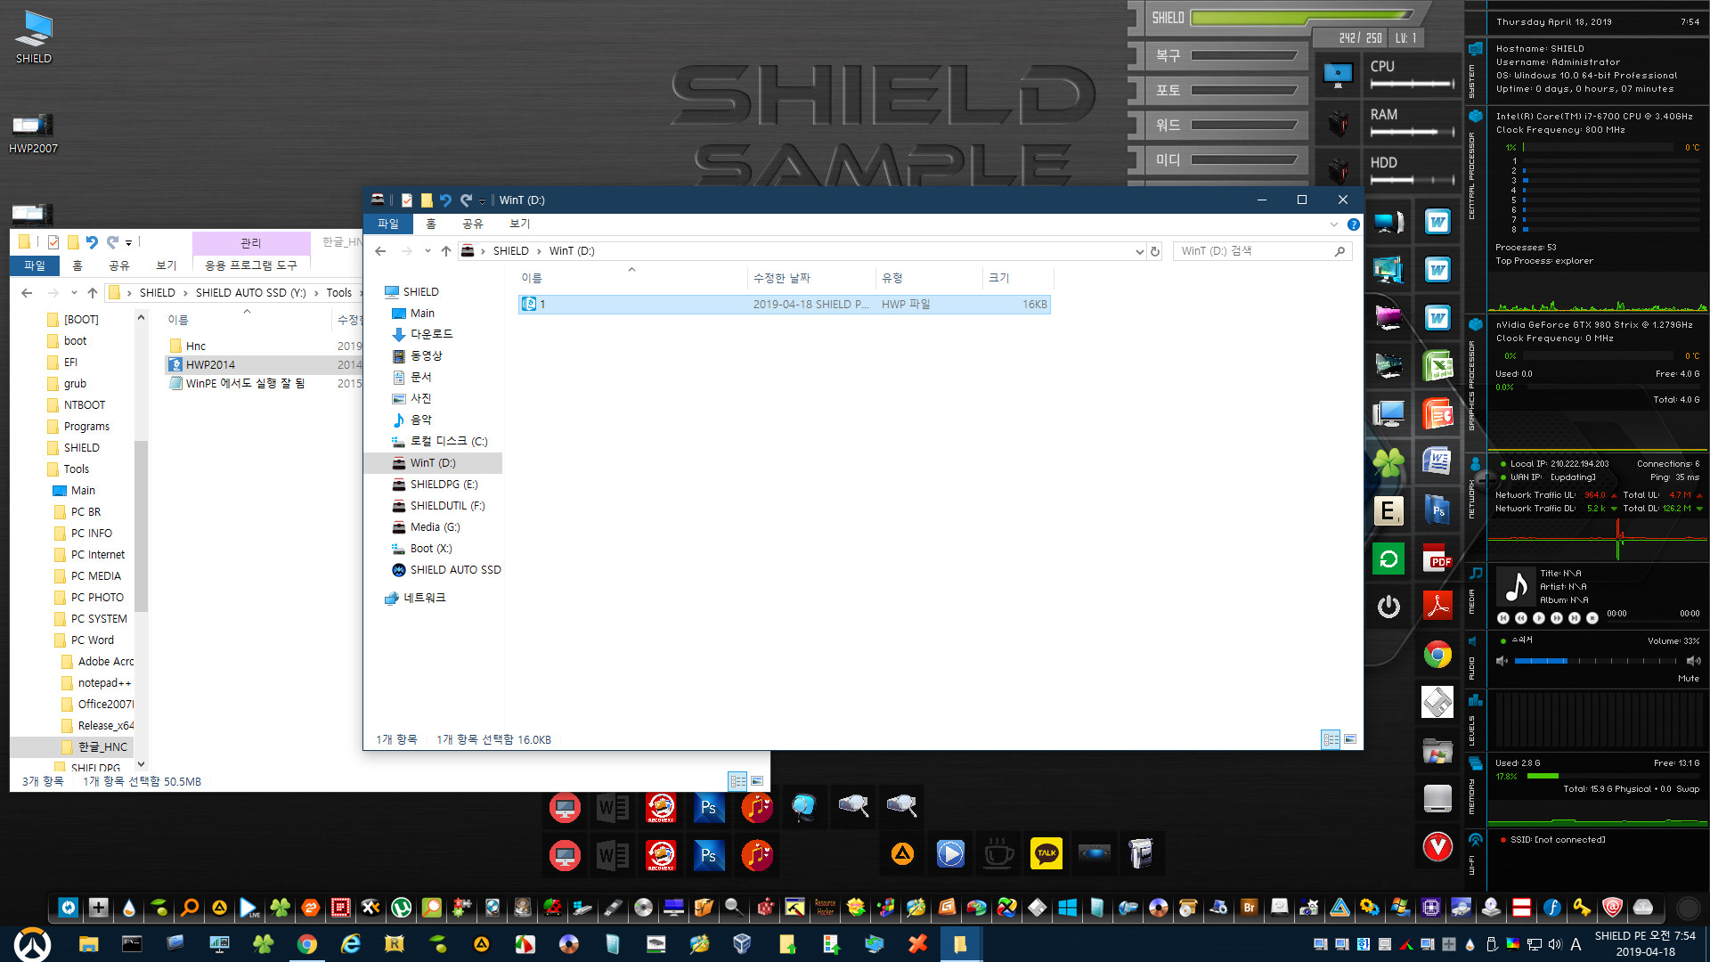Screen dimensions: 1710x962
Task: Switch 한글_HNC window to large icons view
Action: [757, 781]
